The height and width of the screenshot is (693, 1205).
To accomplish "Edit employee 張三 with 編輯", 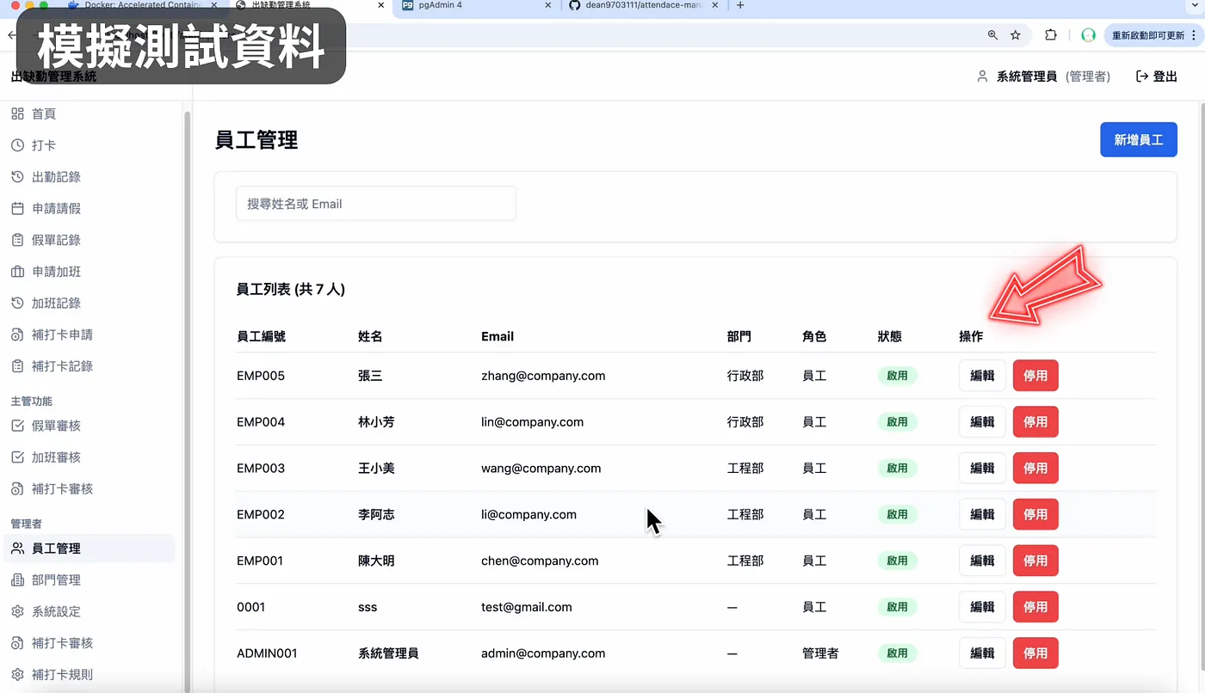I will pyautogui.click(x=982, y=376).
